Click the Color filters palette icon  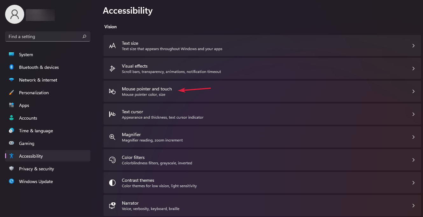pyautogui.click(x=112, y=160)
